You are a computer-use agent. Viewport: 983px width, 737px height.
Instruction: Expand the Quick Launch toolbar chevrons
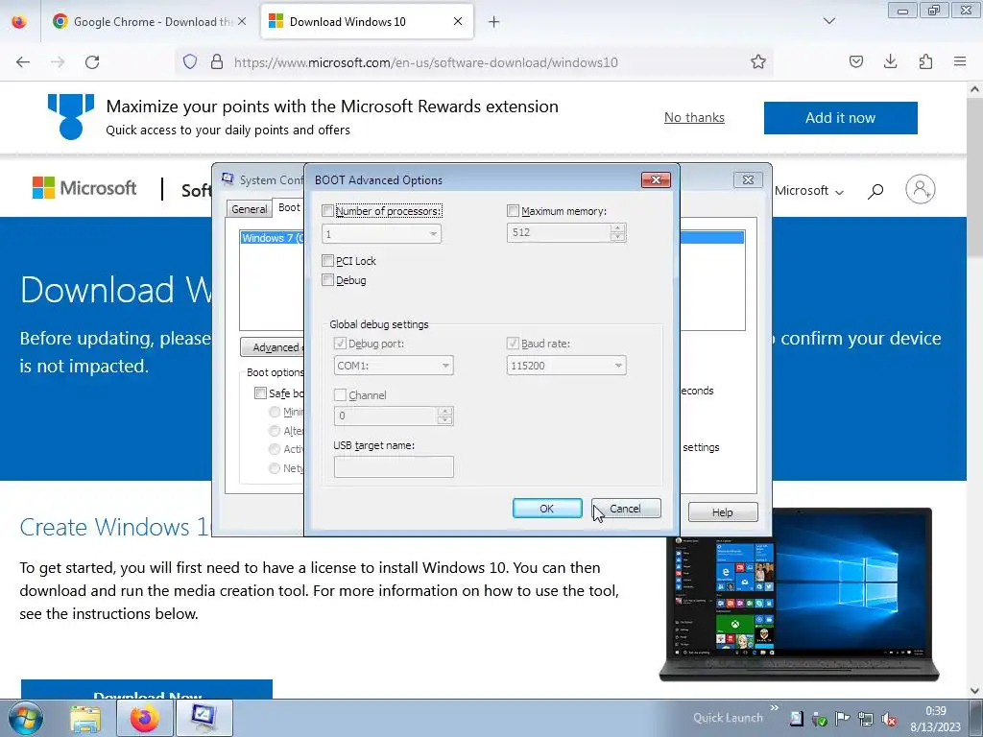tap(775, 707)
